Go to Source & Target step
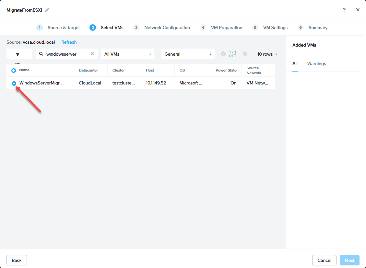This screenshot has width=366, height=268. click(58, 28)
